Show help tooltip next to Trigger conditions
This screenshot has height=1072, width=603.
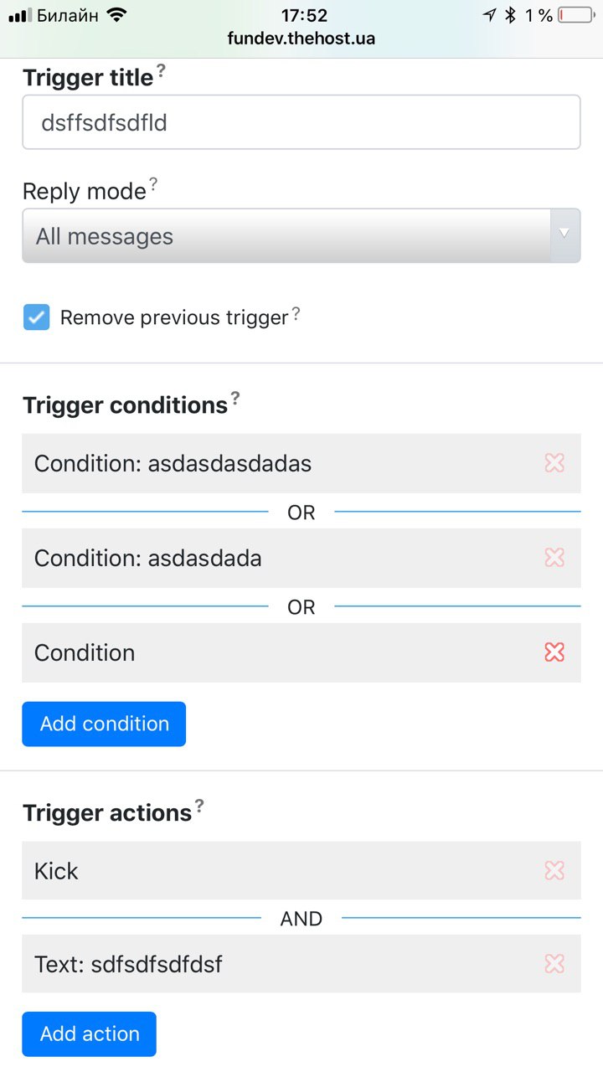coord(235,399)
